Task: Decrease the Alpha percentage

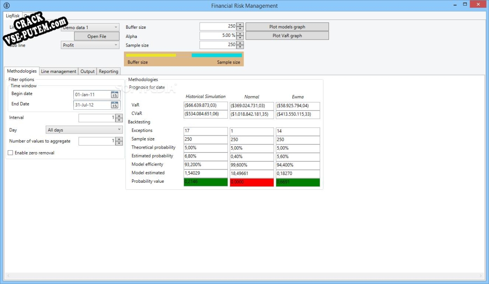Action: (x=240, y=38)
